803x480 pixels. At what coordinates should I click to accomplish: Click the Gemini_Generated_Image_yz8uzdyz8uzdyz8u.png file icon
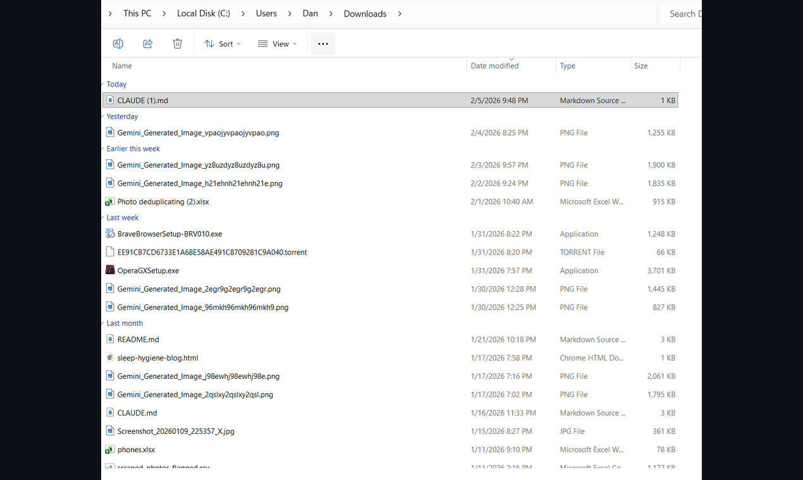pyautogui.click(x=110, y=165)
